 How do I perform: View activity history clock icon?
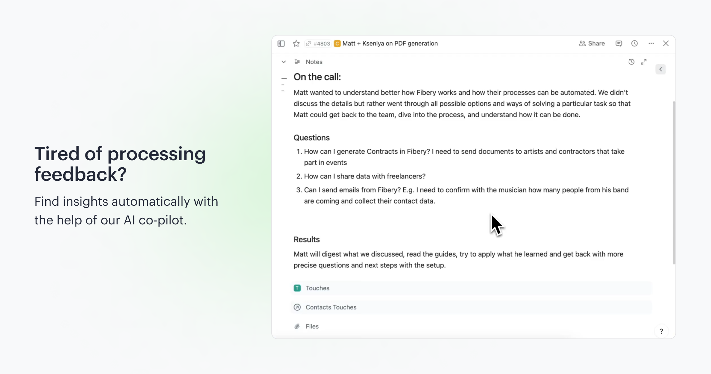click(x=634, y=44)
